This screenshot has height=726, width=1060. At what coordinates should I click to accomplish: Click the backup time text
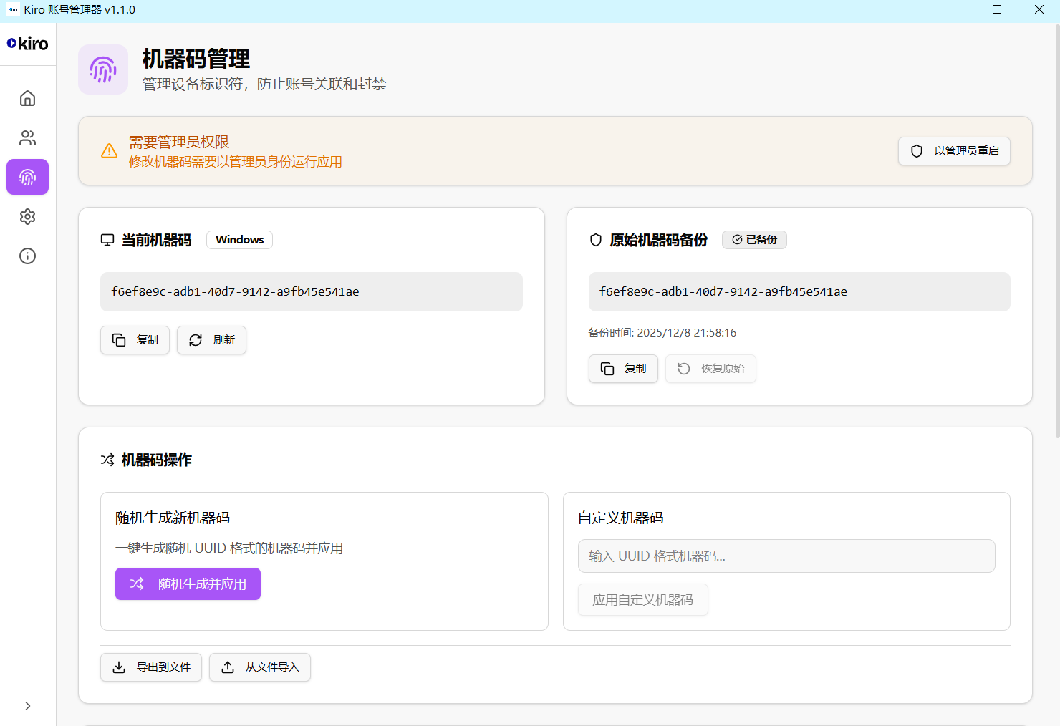click(x=662, y=332)
